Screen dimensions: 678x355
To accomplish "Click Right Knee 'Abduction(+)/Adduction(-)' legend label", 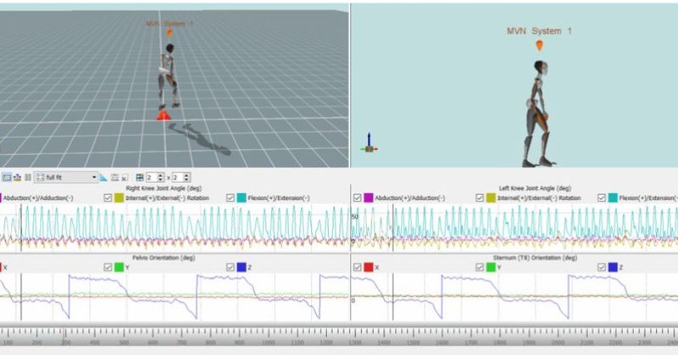I will (x=38, y=198).
